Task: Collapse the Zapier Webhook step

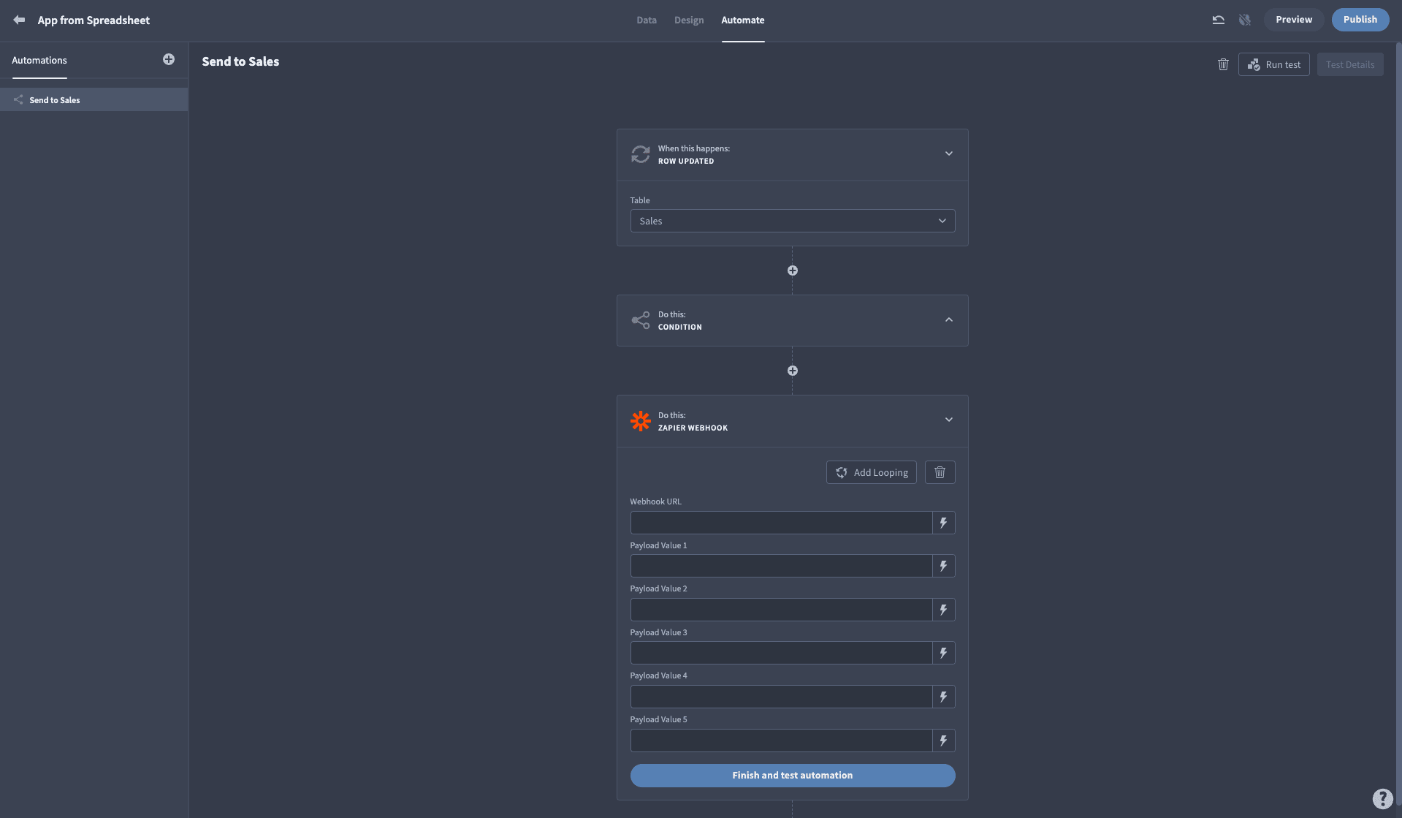Action: click(949, 420)
